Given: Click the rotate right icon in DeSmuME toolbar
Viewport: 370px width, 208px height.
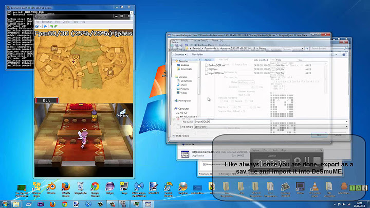Looking at the screenshot, I should pyautogui.click(x=56, y=26).
